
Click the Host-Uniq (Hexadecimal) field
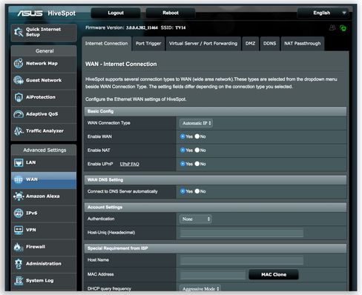coord(242,233)
